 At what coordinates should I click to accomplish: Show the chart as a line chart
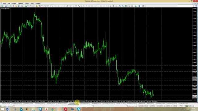[x=116, y=6]
